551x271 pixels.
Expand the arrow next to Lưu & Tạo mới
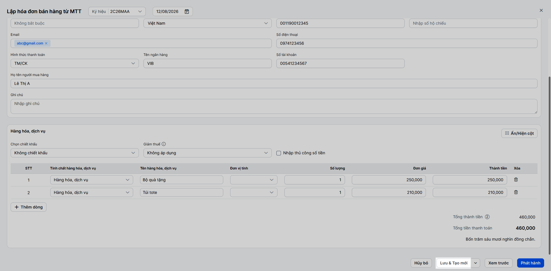coord(476,263)
